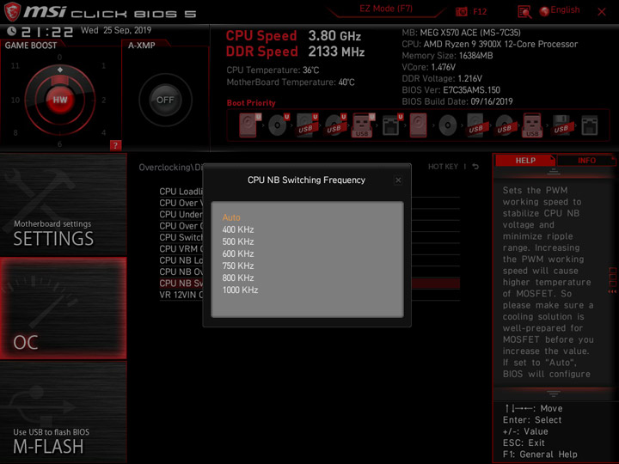The image size is (619, 464).
Task: Select first UEFI optical disc boot device
Action: [x=279, y=125]
